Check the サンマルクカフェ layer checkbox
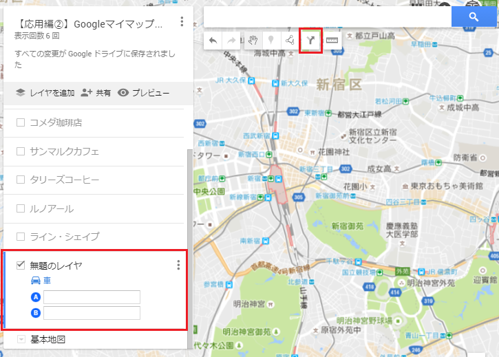 click(x=21, y=151)
